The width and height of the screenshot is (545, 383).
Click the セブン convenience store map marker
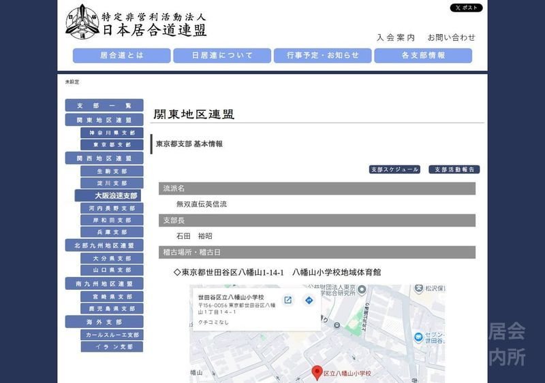pyautogui.click(x=418, y=337)
